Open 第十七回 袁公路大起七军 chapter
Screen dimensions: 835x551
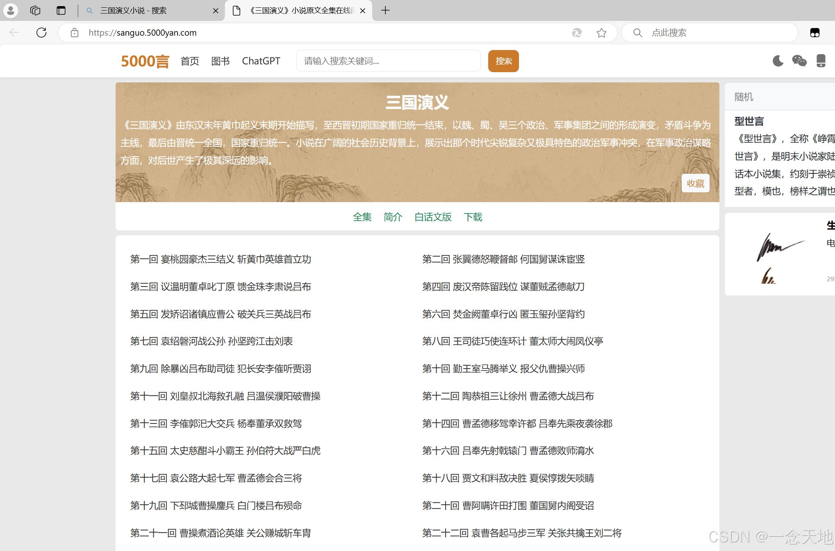(216, 478)
